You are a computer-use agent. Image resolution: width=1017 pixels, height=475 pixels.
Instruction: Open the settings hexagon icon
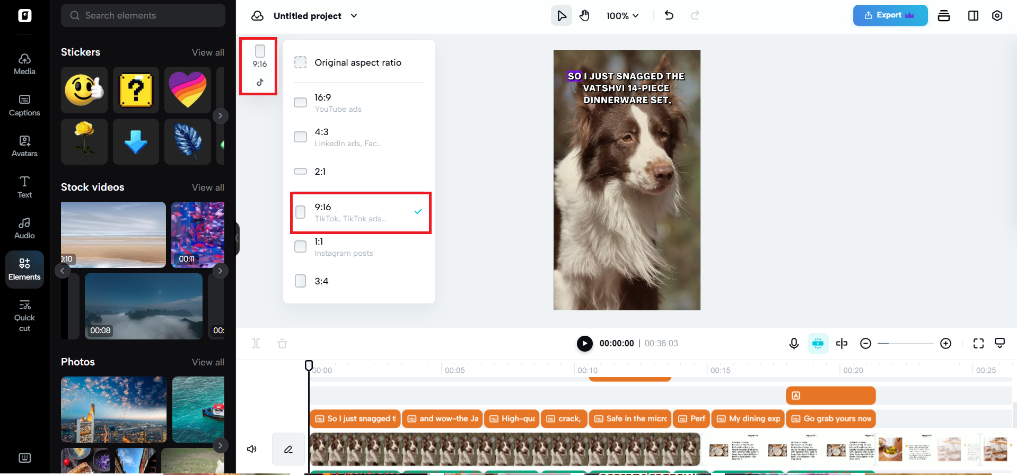click(997, 16)
